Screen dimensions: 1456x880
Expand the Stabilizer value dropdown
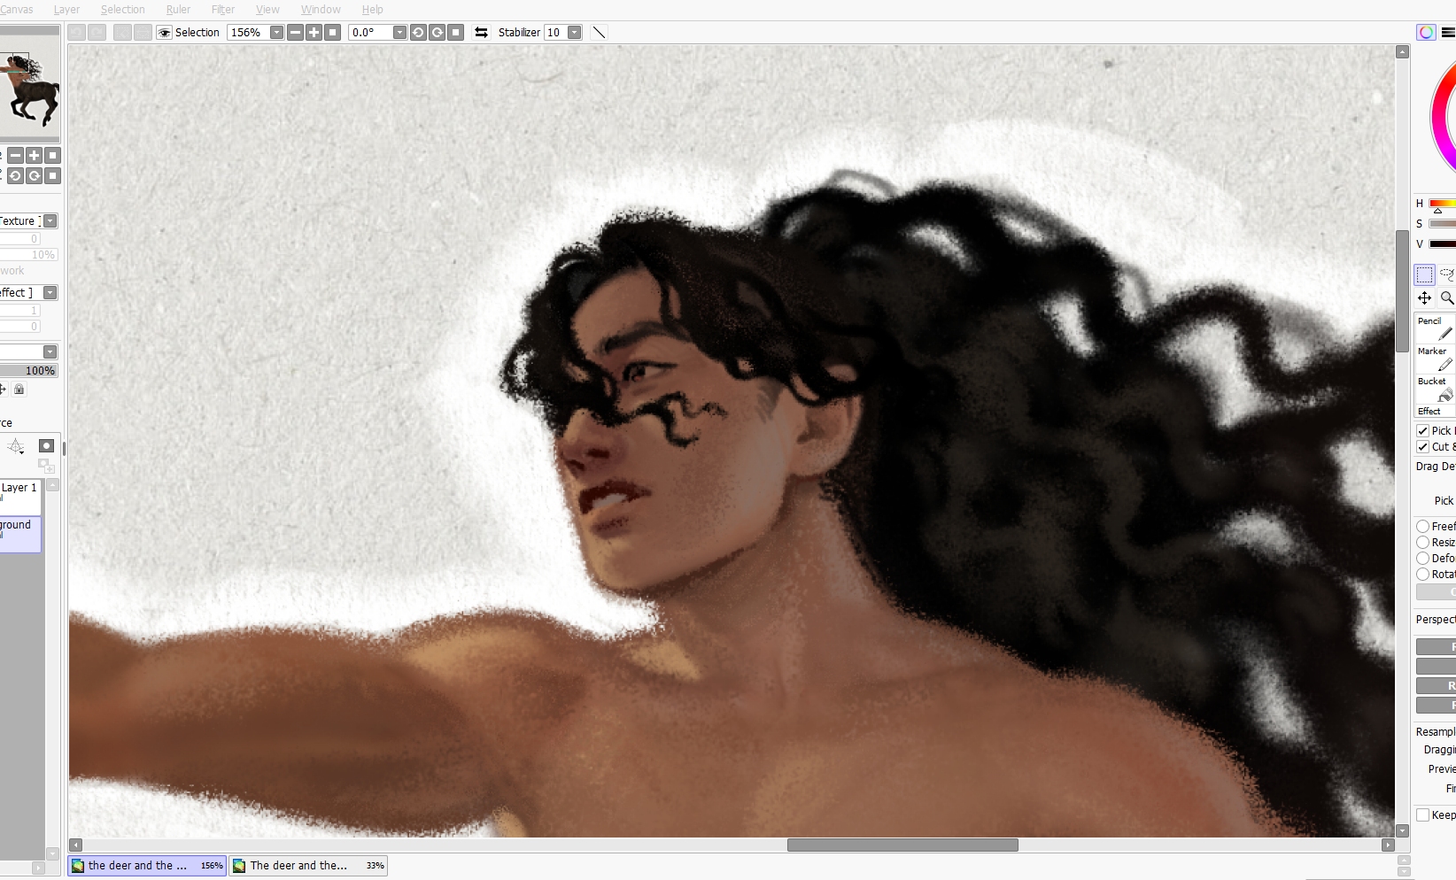(574, 33)
